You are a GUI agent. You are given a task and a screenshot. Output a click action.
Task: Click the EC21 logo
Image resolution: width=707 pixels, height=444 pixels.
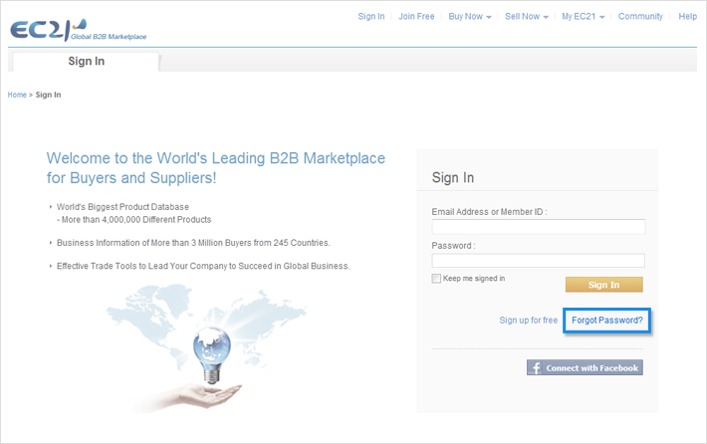click(42, 30)
